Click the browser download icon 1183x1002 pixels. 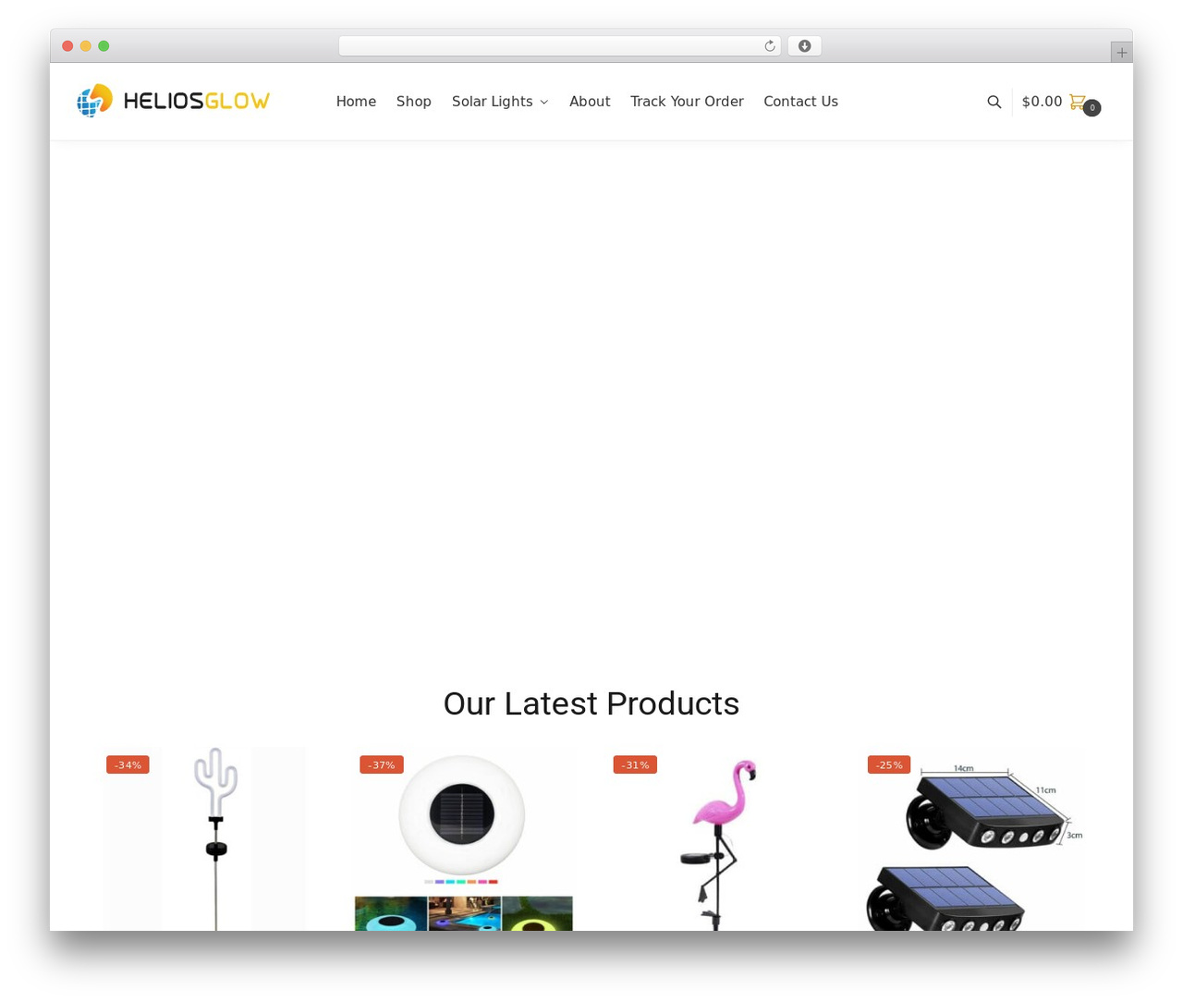point(804,46)
